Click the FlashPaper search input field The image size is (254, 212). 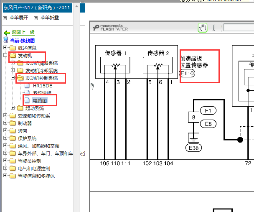pyautogui.click(x=239, y=28)
